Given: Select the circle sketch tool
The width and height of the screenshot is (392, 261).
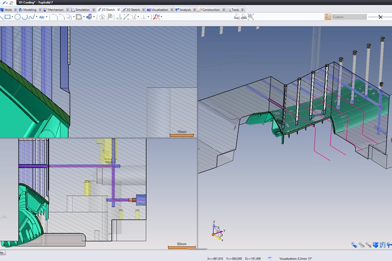Looking at the screenshot, I should 17,17.
